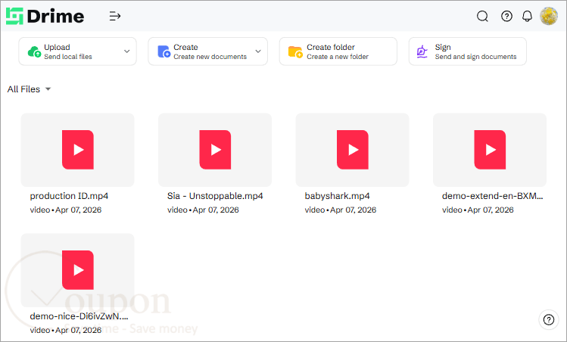Open the floating help button at bottom right
Screen dimensions: 567x342
549,319
